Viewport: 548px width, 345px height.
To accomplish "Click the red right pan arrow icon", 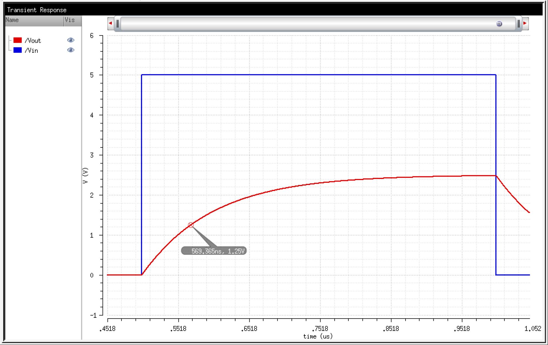I will [525, 23].
